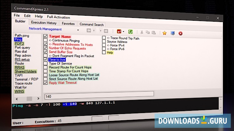This screenshot has height=131, width=234.
Task: Toggle Resolve Addresses To Hosts checkbox
Action: (x=45, y=44)
